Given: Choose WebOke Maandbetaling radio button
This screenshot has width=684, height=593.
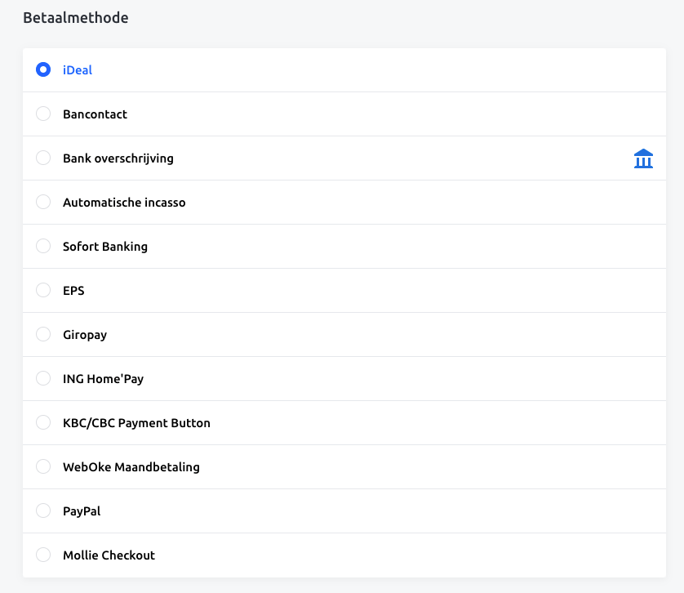Looking at the screenshot, I should click(x=43, y=467).
